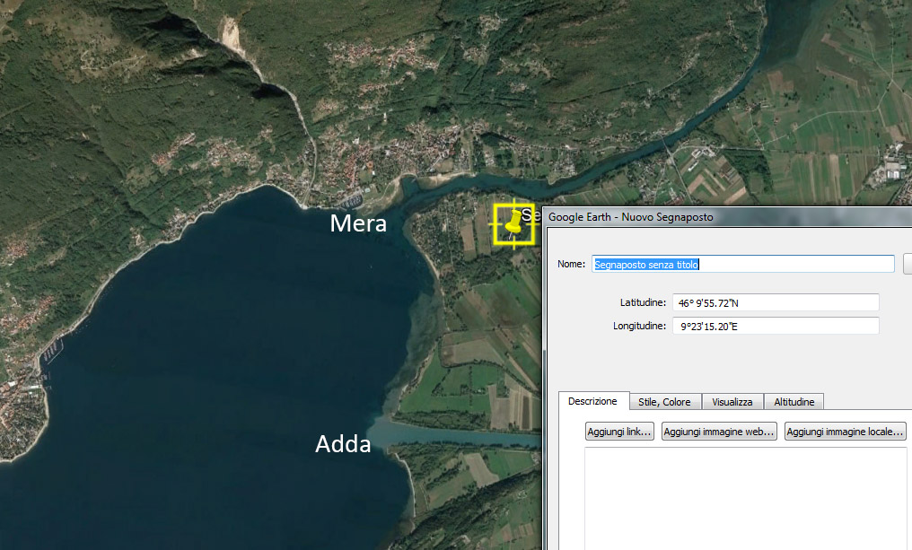Click the Aggiungi immagine locale... button
912x550 pixels.
[x=845, y=432]
